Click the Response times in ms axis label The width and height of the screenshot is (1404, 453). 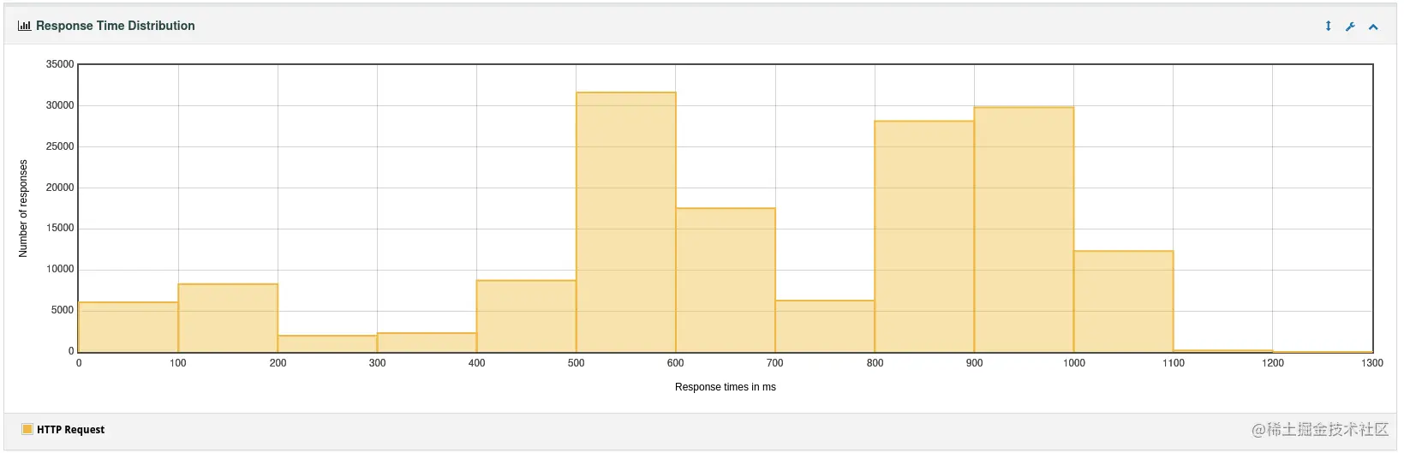(726, 387)
